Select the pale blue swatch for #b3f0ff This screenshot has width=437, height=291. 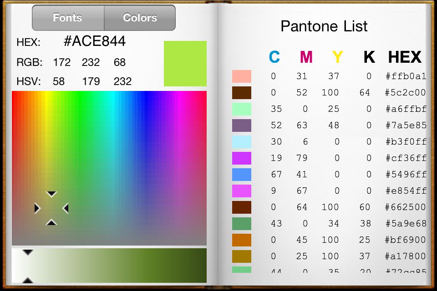242,142
